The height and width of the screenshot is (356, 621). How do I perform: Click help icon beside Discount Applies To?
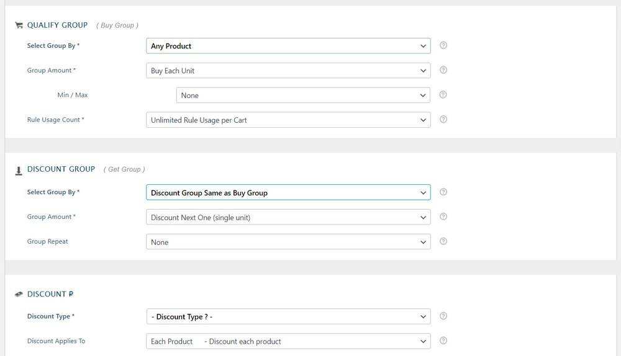[x=443, y=341]
